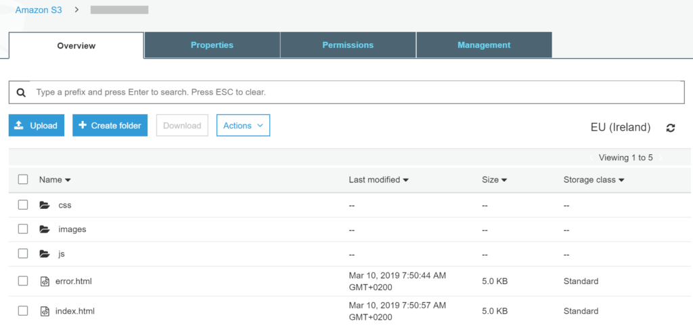Screen dimensions: 693x332
Task: Click the search magnifier icon
Action: pos(20,93)
